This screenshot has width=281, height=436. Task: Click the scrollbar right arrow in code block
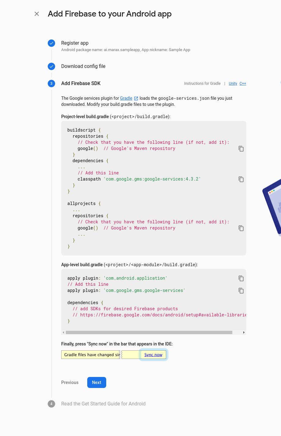click(244, 332)
